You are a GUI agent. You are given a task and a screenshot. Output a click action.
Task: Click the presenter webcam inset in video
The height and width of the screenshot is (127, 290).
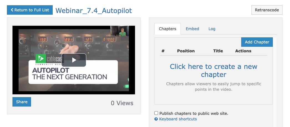coord(120,31)
